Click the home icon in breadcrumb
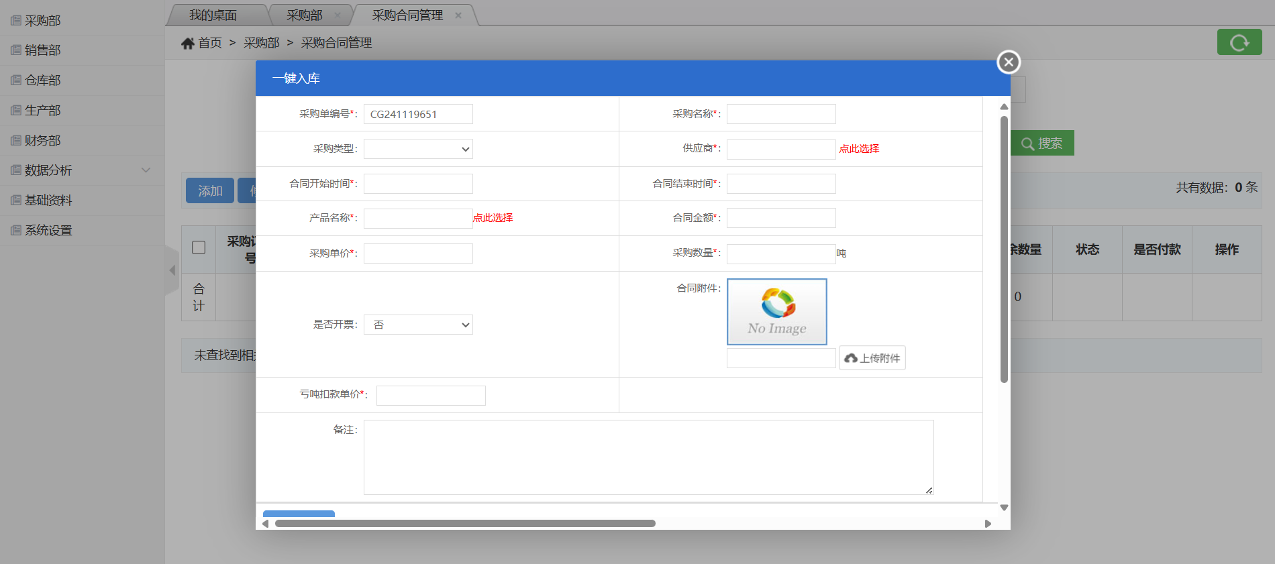Viewport: 1275px width, 564px height. (x=188, y=44)
